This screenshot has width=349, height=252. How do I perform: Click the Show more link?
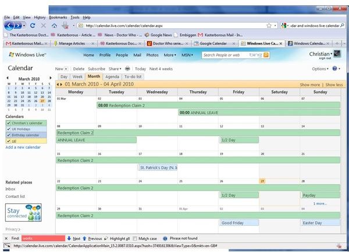tap(310, 85)
